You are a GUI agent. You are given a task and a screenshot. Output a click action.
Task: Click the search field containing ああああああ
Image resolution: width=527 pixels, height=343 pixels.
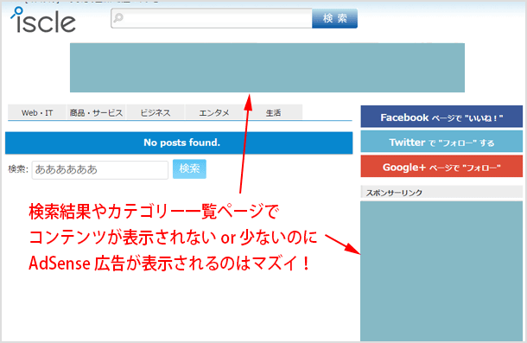(x=100, y=170)
